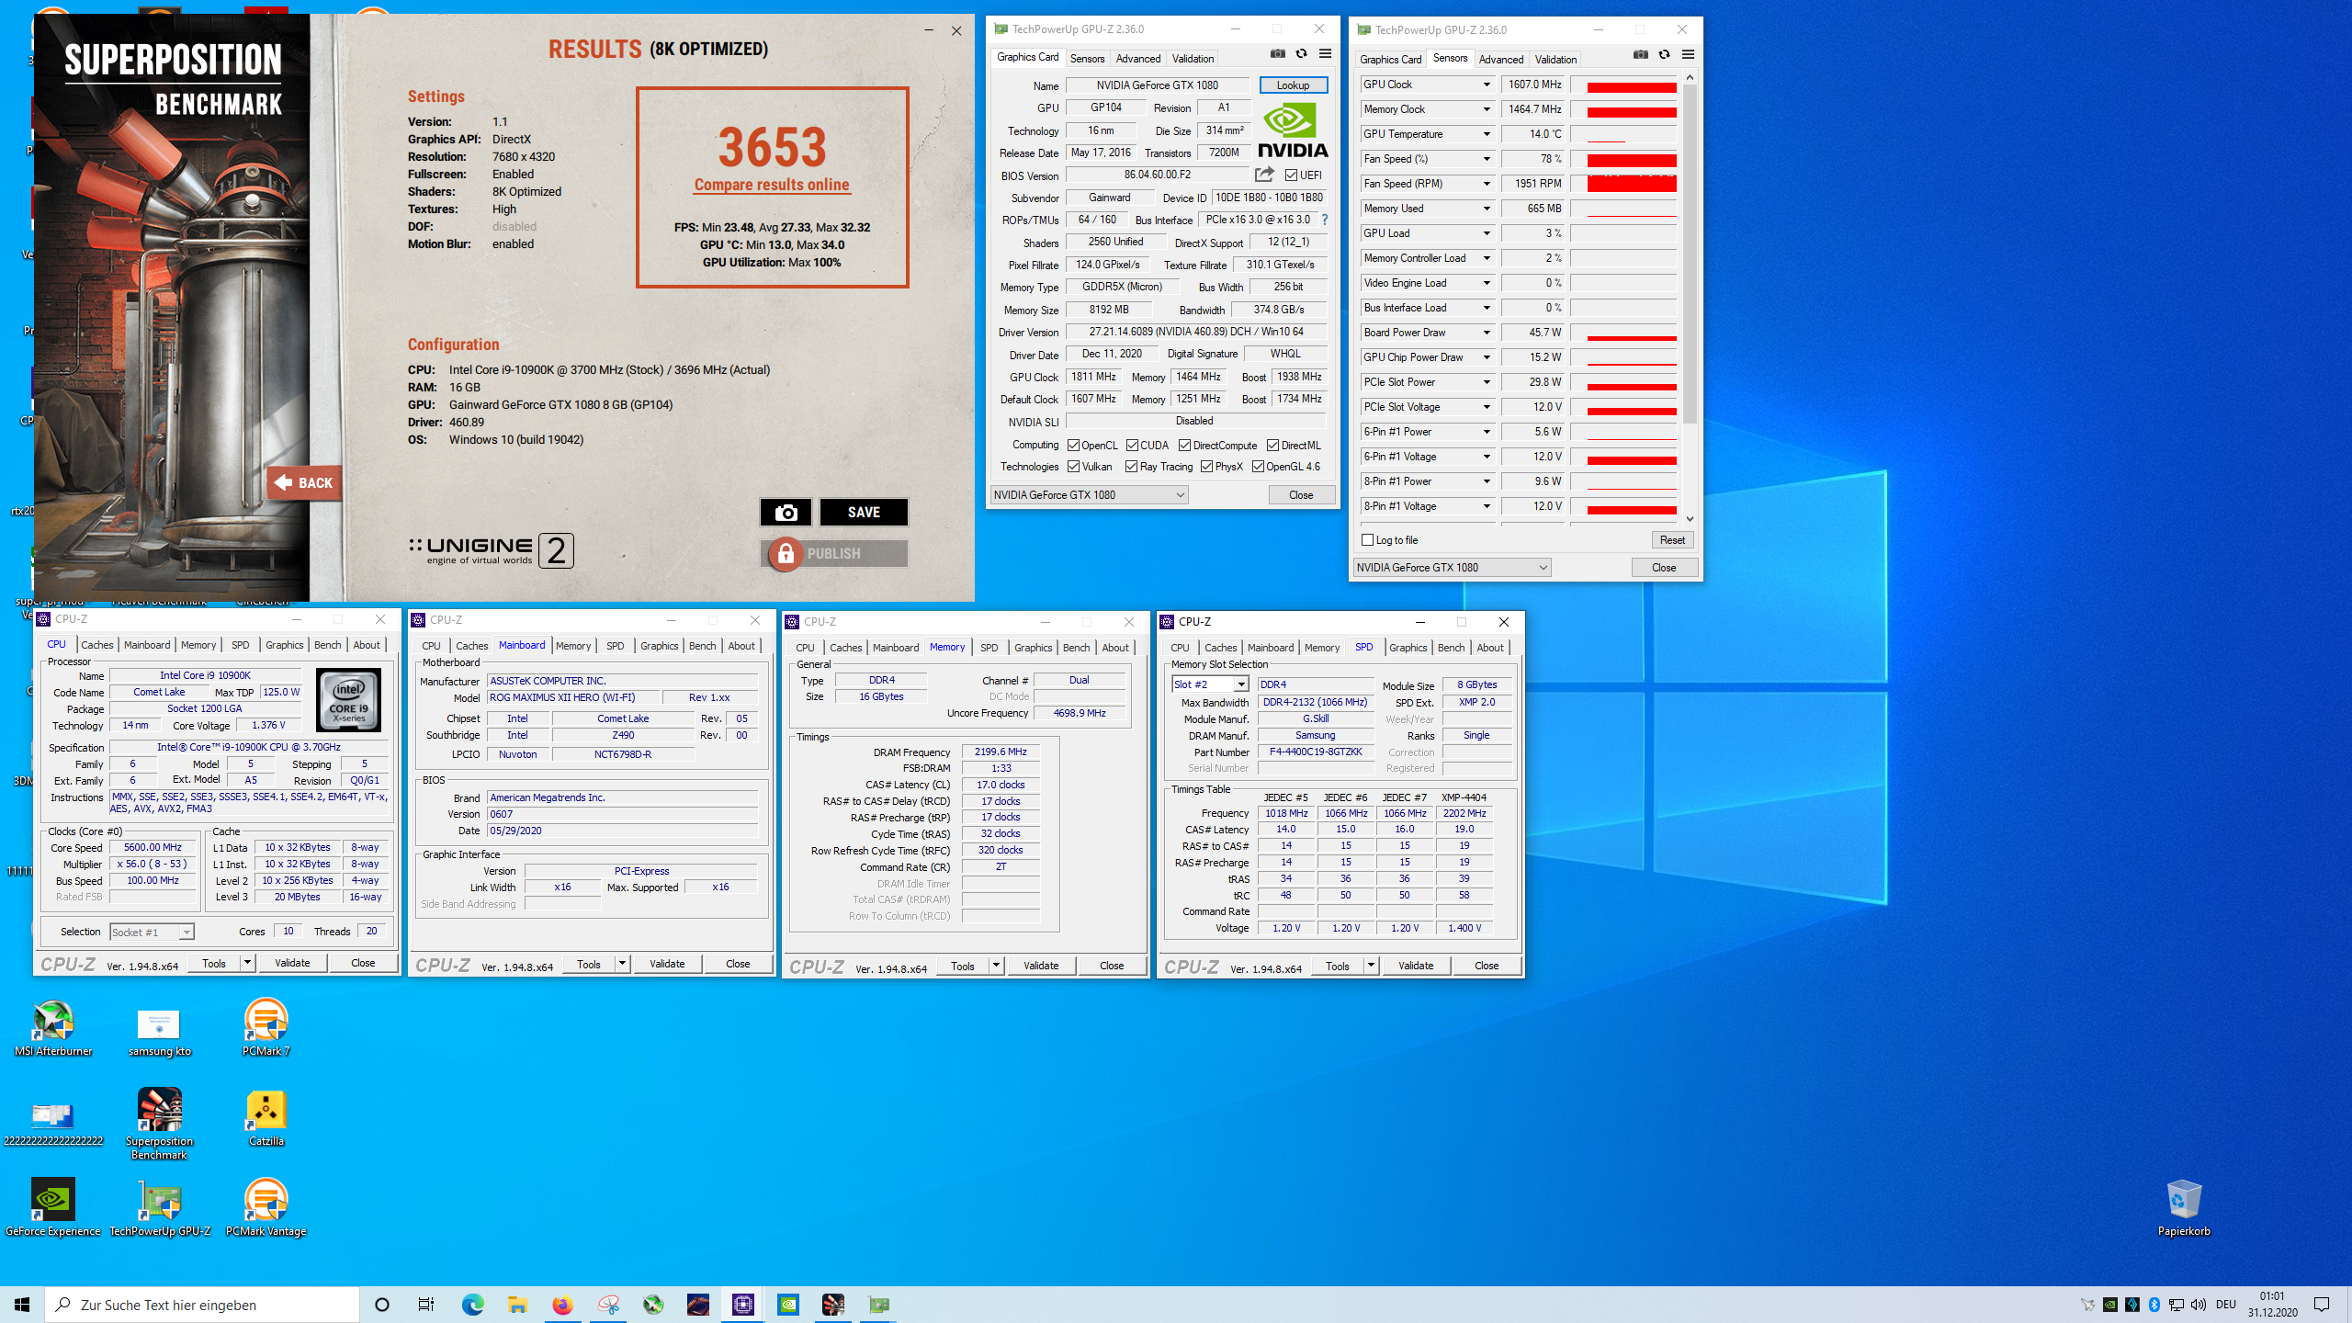The image size is (2352, 1323).
Task: Open TechPowerUp GPU-Z desktop icon
Action: (160, 1208)
